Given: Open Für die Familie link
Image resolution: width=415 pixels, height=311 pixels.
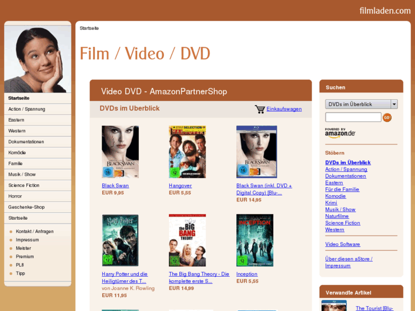Looking at the screenshot, I should (x=342, y=189).
